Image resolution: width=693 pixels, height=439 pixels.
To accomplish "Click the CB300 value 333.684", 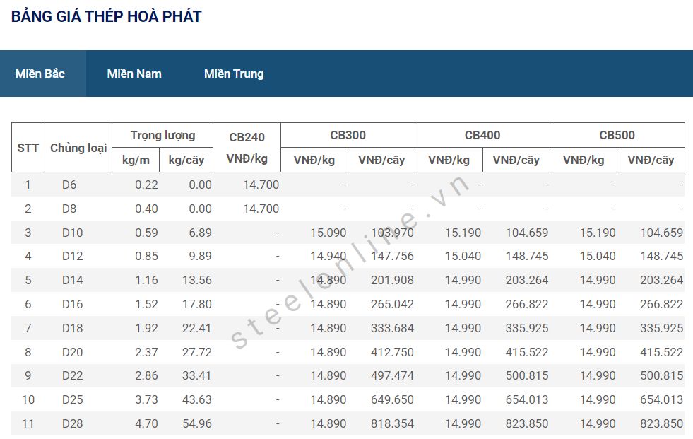I will [x=393, y=328].
